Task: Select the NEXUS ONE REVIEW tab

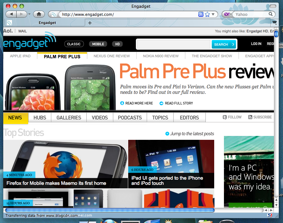Action: pyautogui.click(x=112, y=56)
